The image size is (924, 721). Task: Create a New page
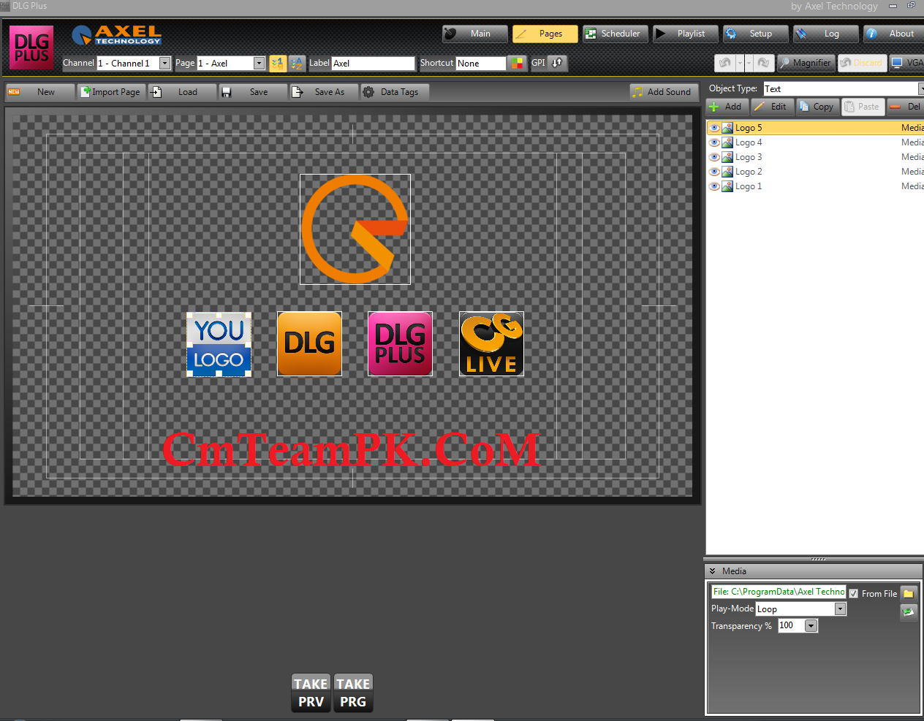click(x=40, y=92)
